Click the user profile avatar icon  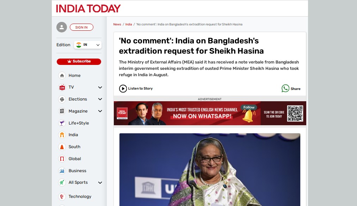[62, 28]
